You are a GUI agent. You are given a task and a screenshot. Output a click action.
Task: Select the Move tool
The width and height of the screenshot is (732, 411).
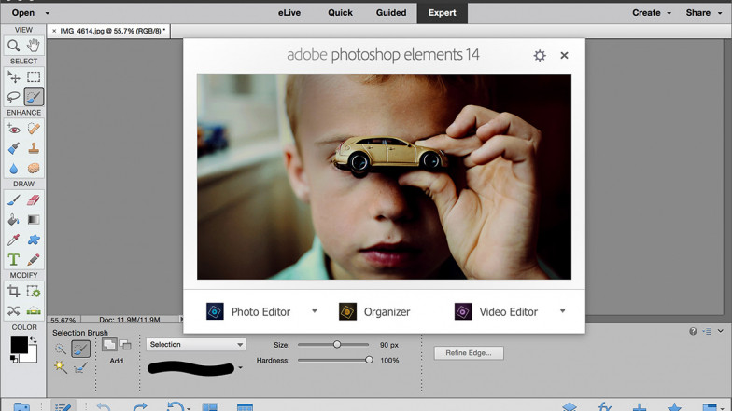point(13,76)
